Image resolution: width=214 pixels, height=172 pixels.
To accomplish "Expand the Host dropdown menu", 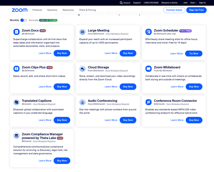I will tap(193, 3).
